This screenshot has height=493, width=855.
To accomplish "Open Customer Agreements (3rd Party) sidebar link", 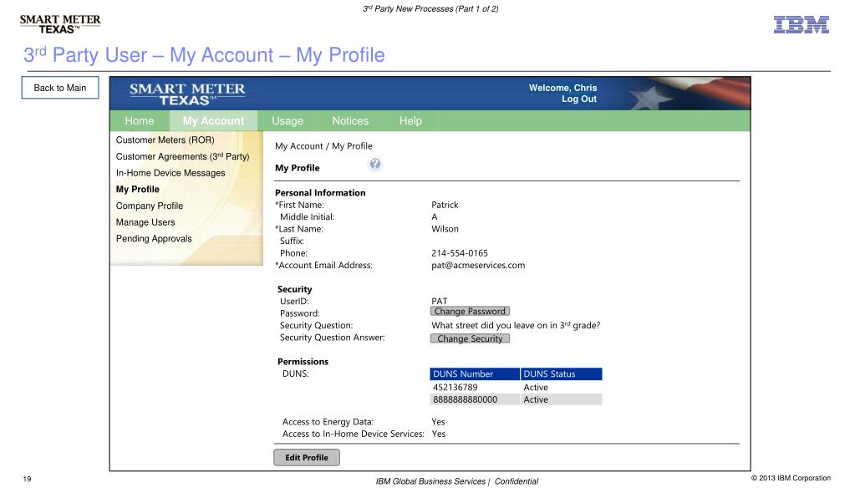I will (x=183, y=156).
